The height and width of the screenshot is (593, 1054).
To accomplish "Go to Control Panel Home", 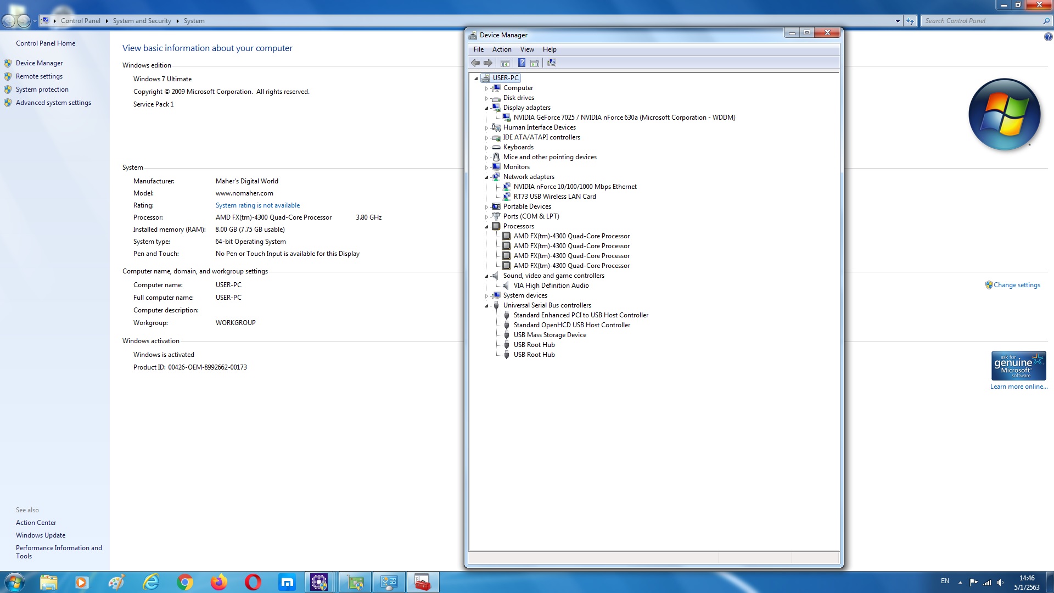I will coord(46,43).
